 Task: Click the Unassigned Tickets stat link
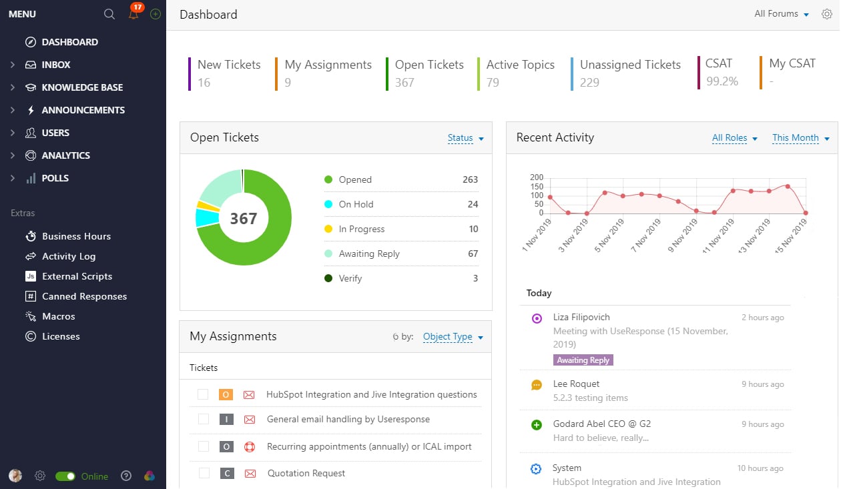coord(630,65)
